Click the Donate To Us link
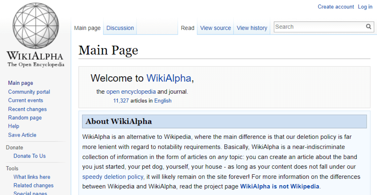Image resolution: width=377 pixels, height=195 pixels. (29, 156)
